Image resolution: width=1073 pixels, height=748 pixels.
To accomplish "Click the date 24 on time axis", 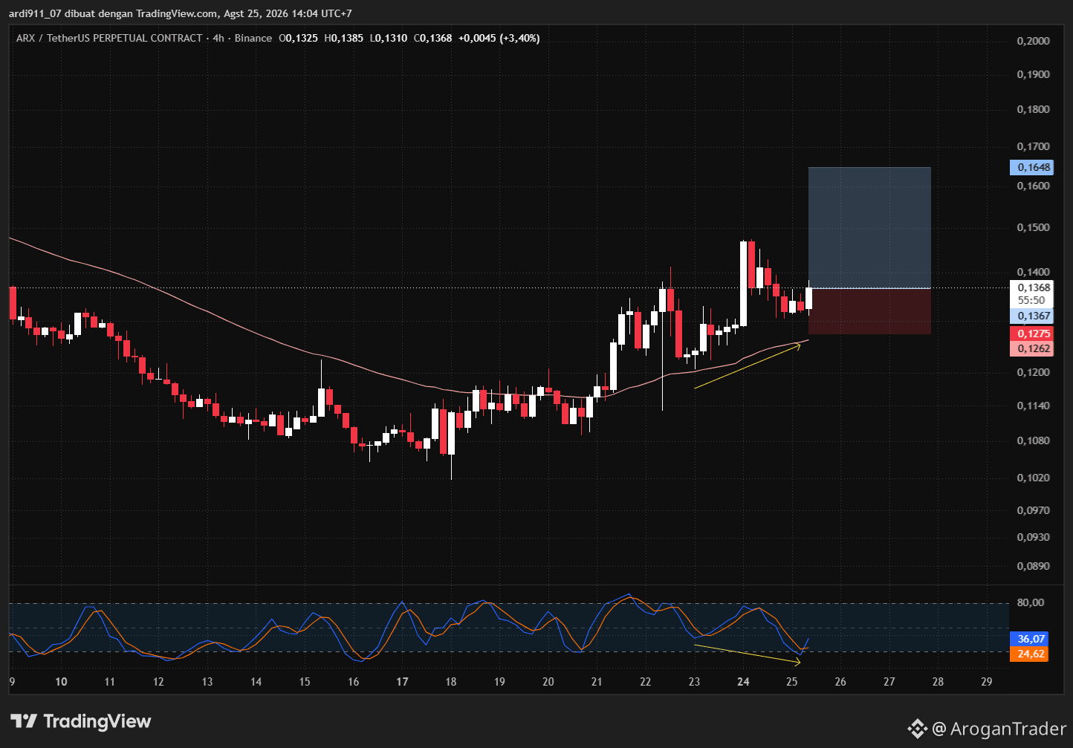I will (744, 682).
